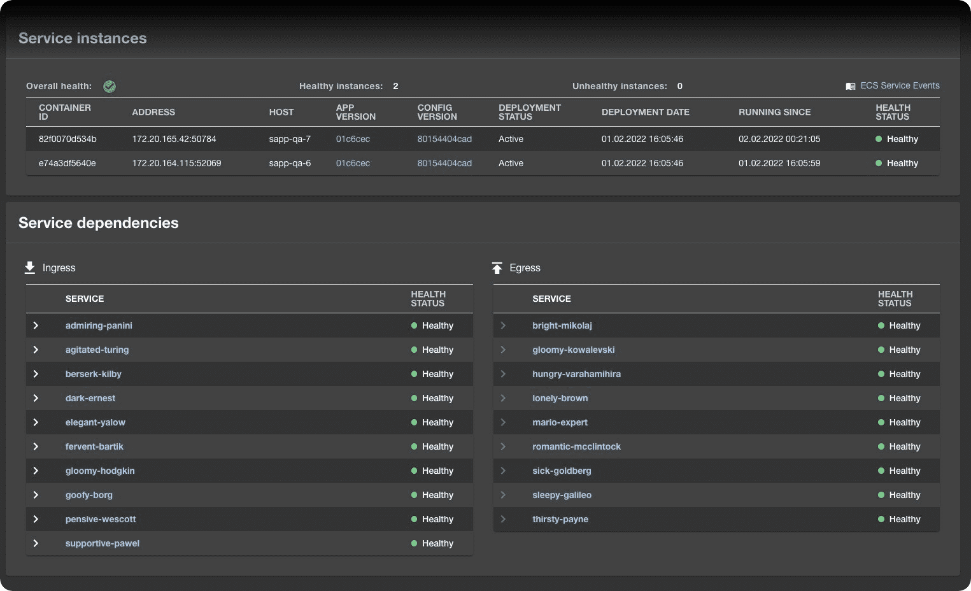Expand the hungry-varahamihira egress row
Image resolution: width=971 pixels, height=591 pixels.
(503, 374)
